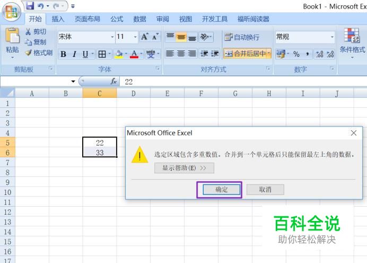Align text to bottom of cell
This screenshot has height=263, width=367.
[192, 37]
